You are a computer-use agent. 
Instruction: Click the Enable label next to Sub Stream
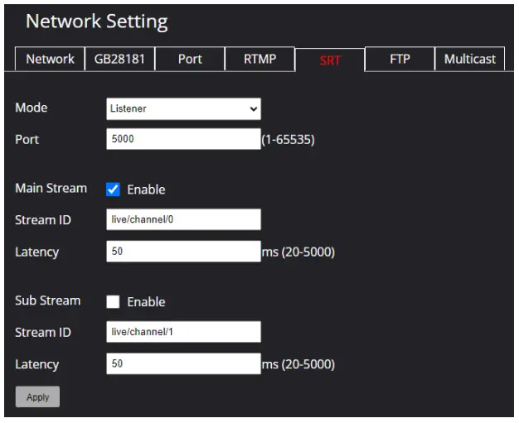(146, 302)
